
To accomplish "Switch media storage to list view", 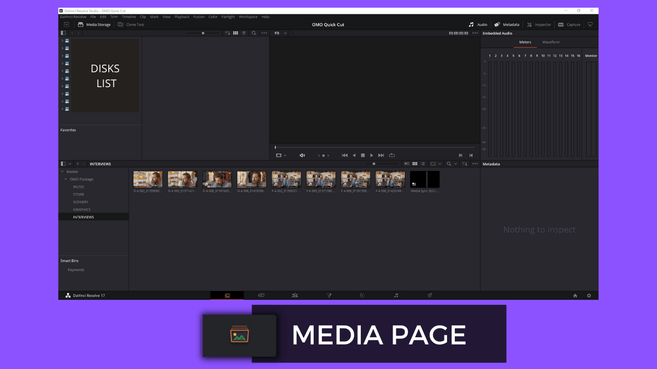I will pos(244,33).
